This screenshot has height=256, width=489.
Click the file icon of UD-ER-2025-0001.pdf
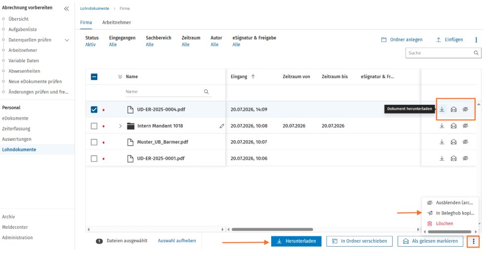click(130, 159)
